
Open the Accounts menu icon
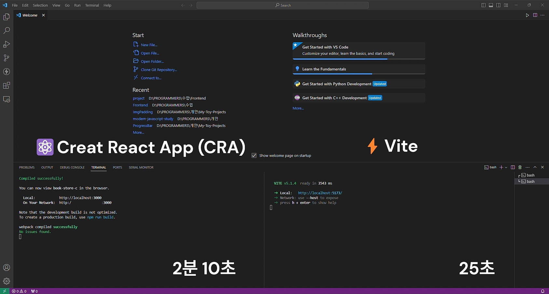[x=7, y=268]
